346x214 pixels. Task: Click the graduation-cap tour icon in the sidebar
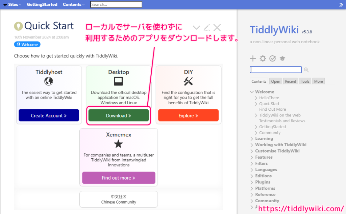[282, 58]
